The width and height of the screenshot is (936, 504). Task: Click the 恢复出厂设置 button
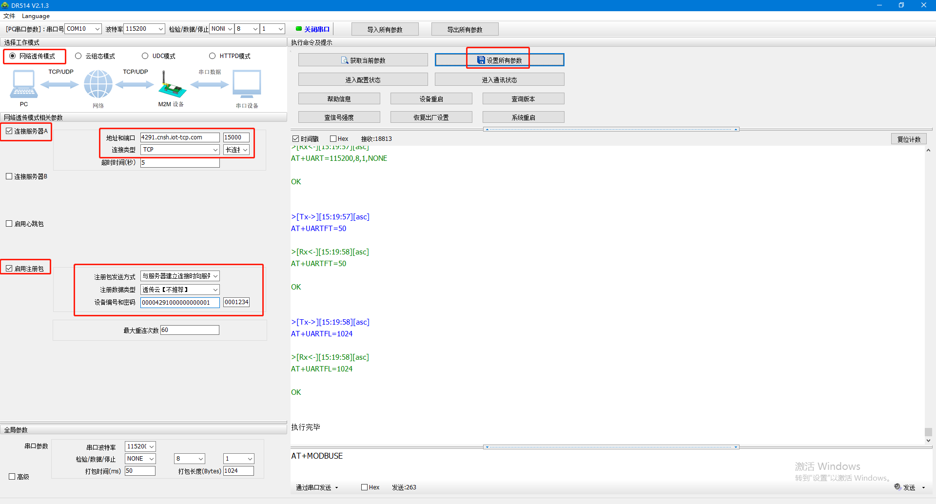click(431, 117)
